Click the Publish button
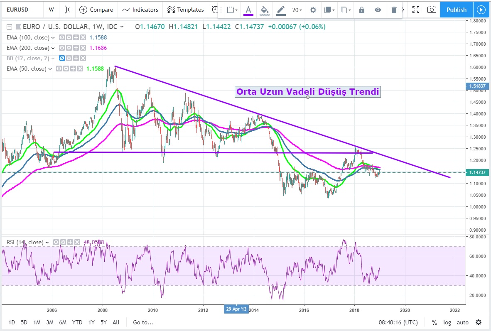 [457, 10]
